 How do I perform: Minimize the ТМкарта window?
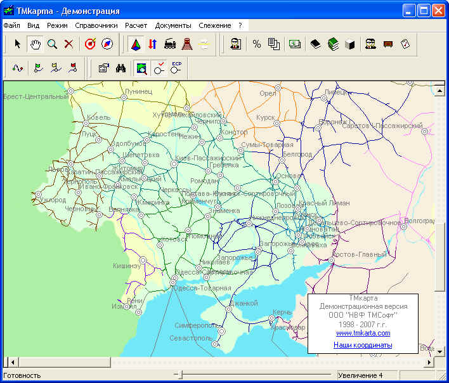tap(408, 11)
